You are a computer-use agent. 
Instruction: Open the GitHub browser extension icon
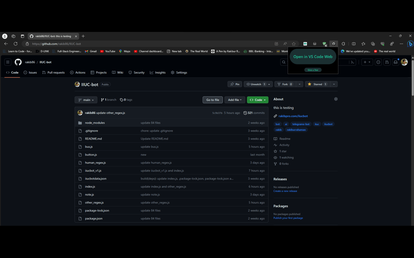pos(333,44)
